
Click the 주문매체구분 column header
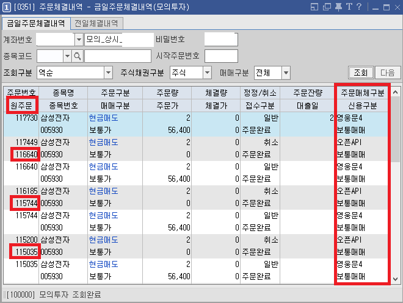pyautogui.click(x=362, y=93)
